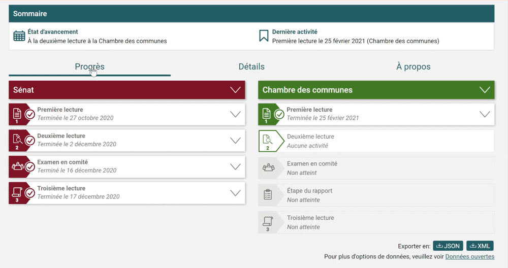Viewport: 508px width, 268px height.
Task: Expand Sénat Troisième lecture details chevron
Action: 235,193
